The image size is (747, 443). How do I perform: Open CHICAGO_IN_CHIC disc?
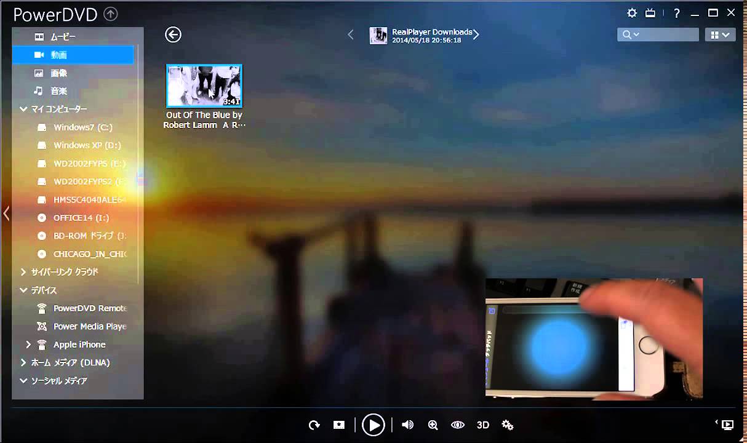89,254
